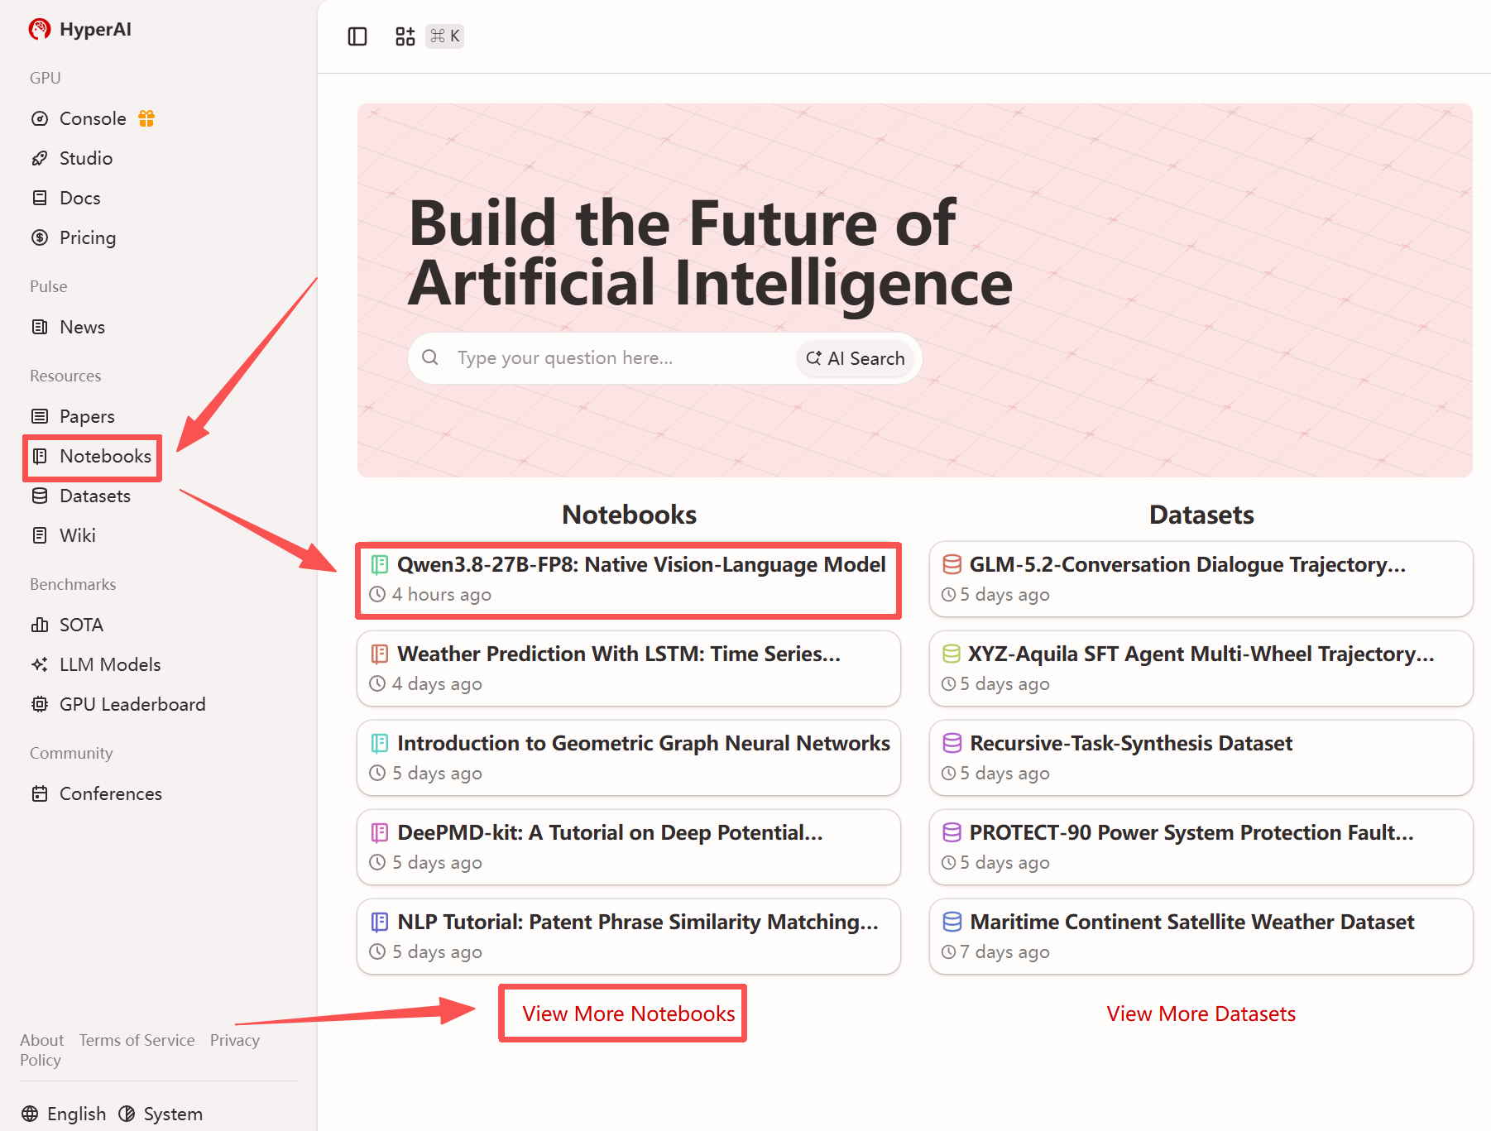The width and height of the screenshot is (1491, 1131).
Task: Click the gift icon beside Console
Action: coord(146,118)
